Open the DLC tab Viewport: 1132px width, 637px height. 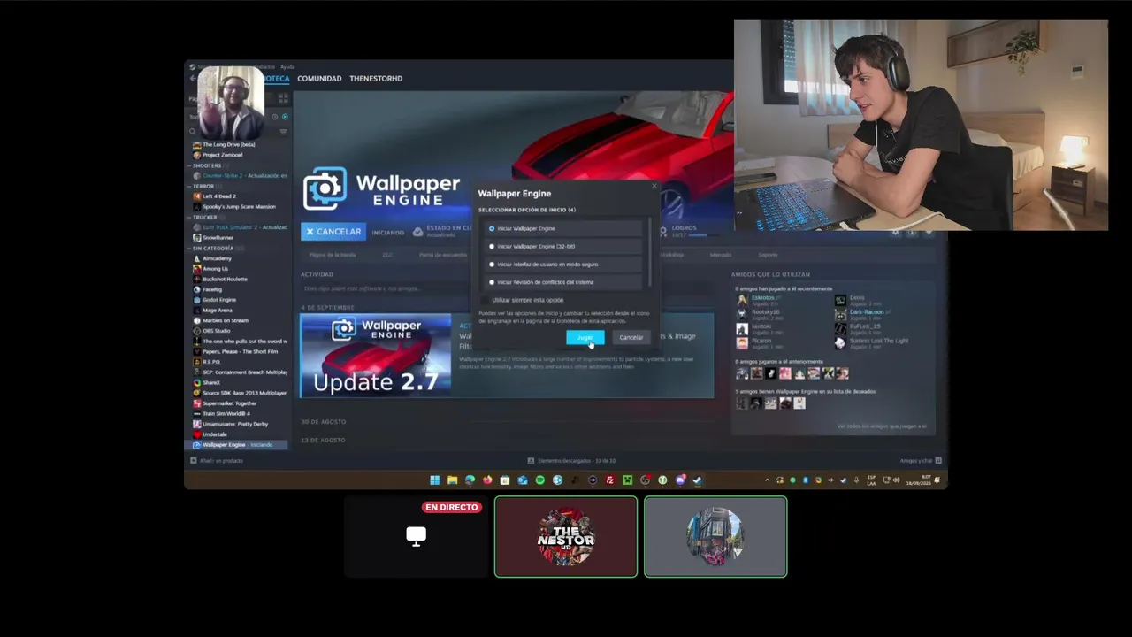click(387, 255)
